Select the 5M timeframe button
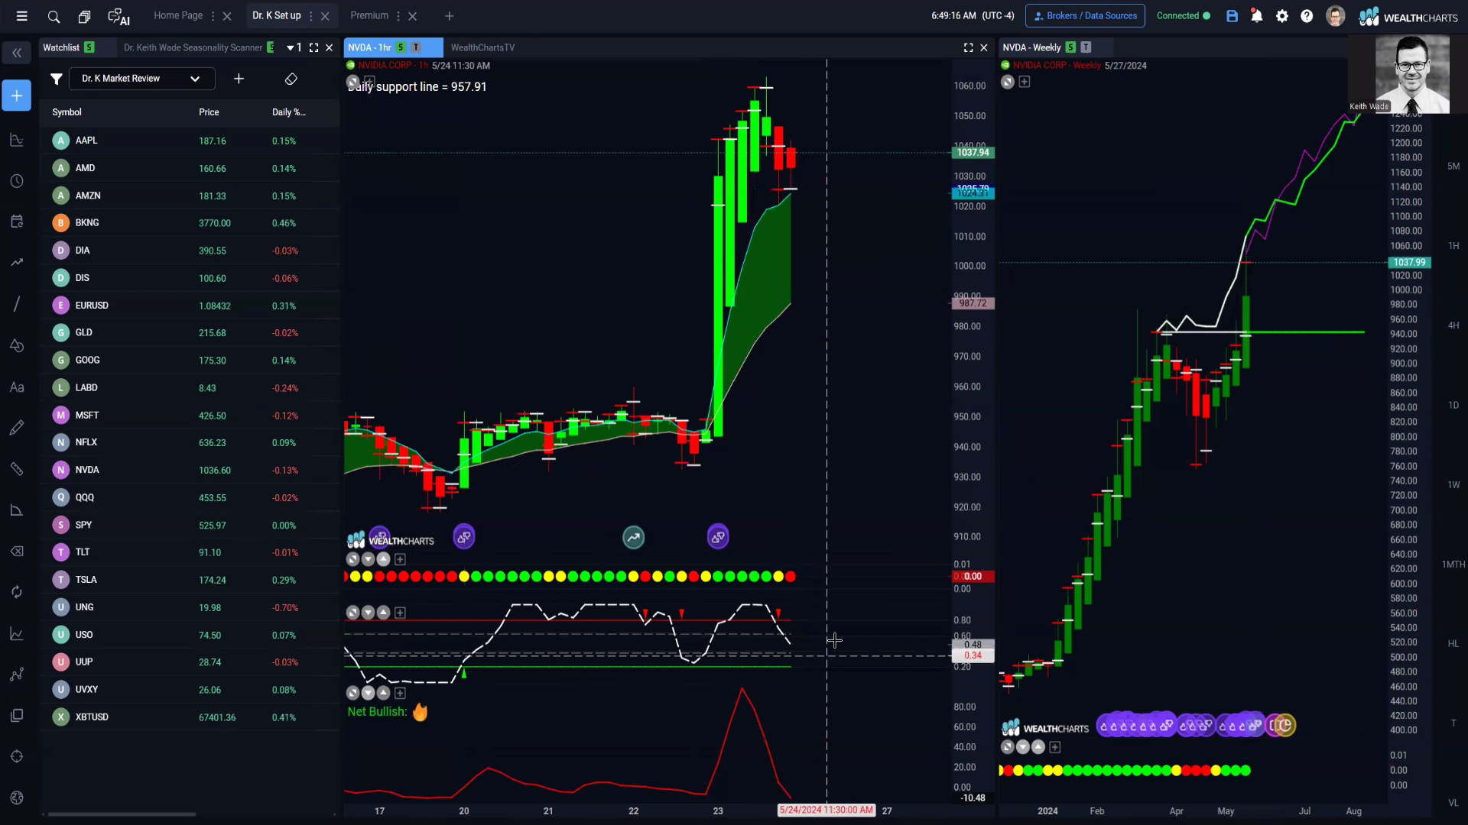1468x825 pixels. (x=1453, y=166)
